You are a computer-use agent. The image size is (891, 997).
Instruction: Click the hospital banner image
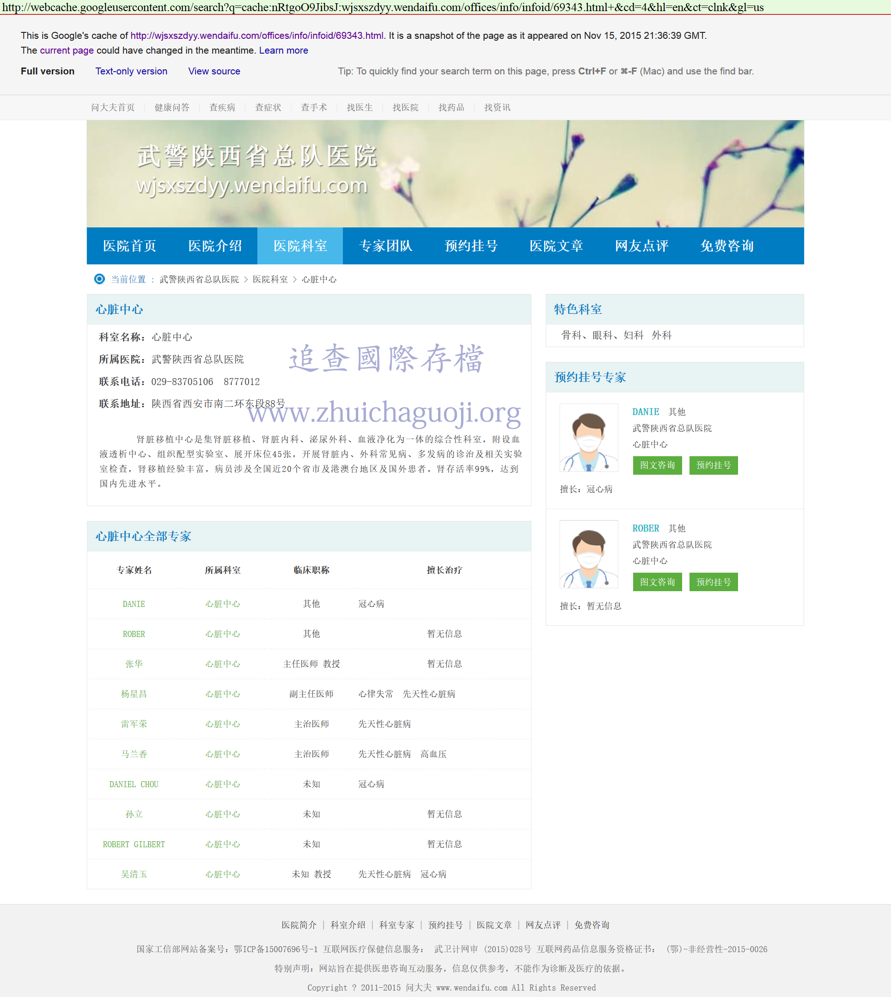click(x=445, y=173)
